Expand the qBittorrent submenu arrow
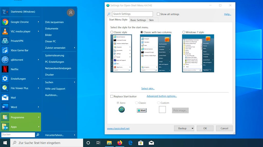263x147 pixels. [x=39, y=60]
